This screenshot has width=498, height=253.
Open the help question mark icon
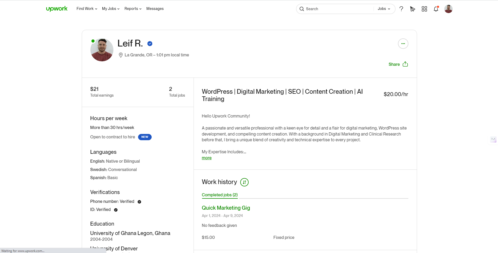(401, 9)
